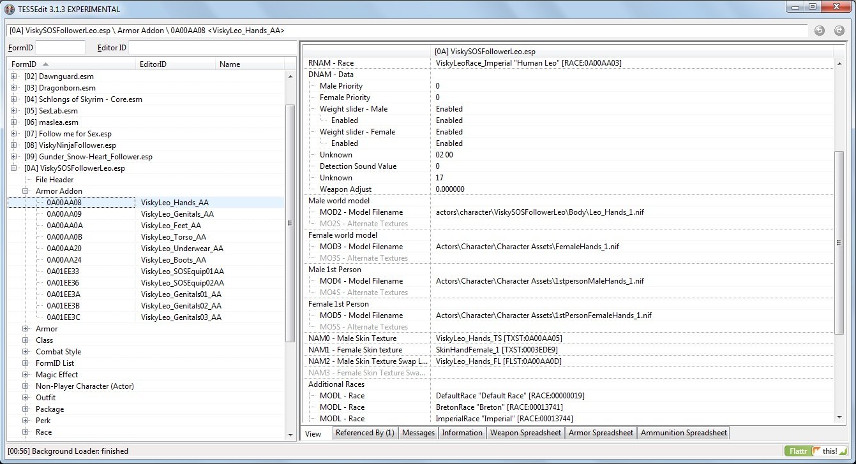Expand the Dawnguard.esm node
The height and width of the screenshot is (464, 856).
click(x=15, y=76)
